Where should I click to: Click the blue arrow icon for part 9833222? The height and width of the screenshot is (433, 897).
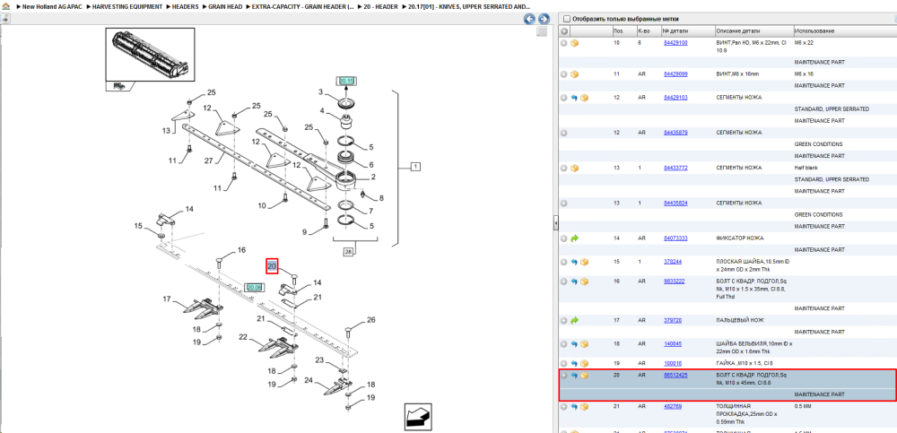[574, 281]
